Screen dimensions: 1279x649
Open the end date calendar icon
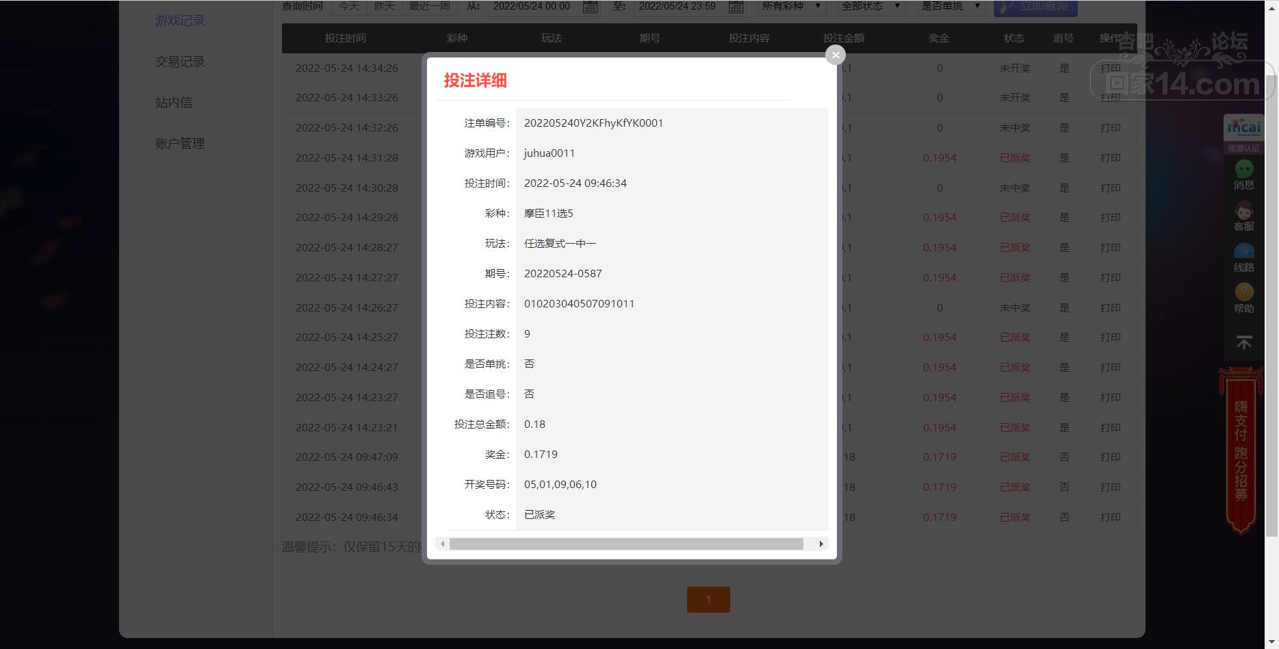point(736,7)
